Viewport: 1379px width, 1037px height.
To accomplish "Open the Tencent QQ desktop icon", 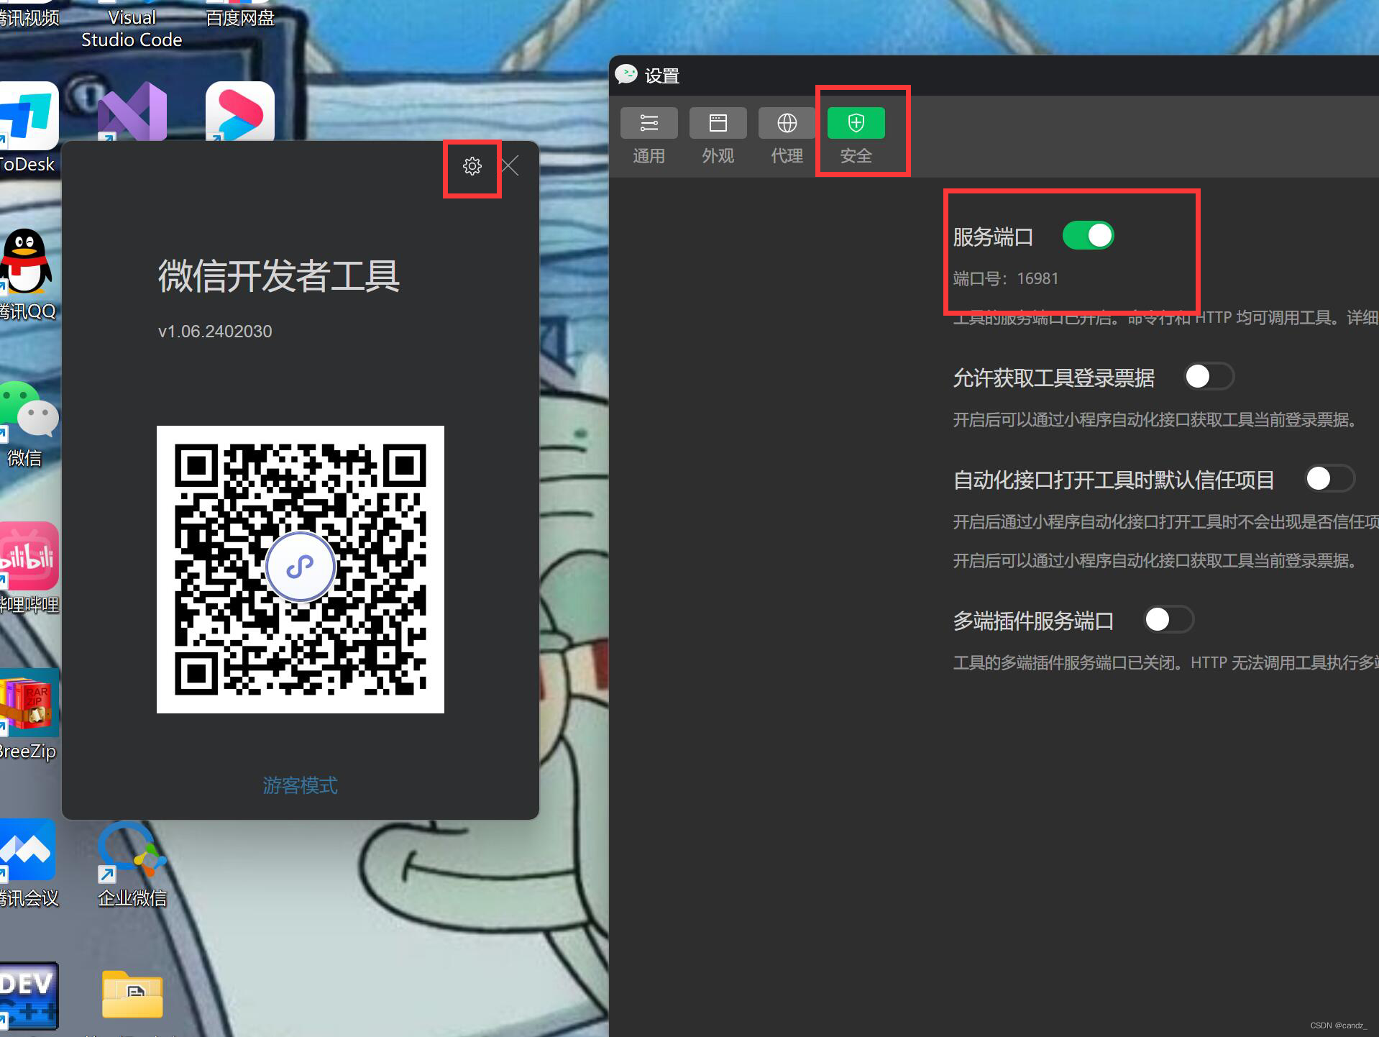I will pos(27,275).
